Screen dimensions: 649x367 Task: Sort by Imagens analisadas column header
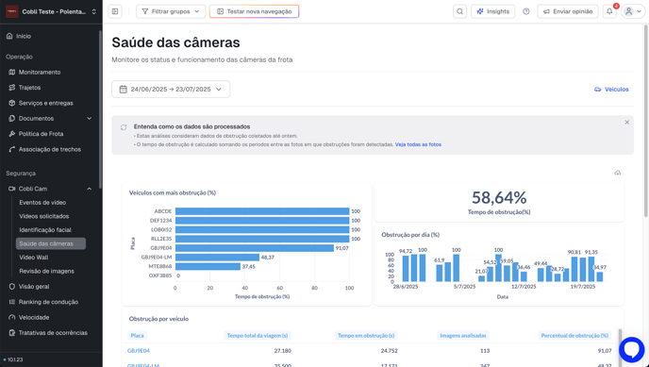(x=463, y=336)
